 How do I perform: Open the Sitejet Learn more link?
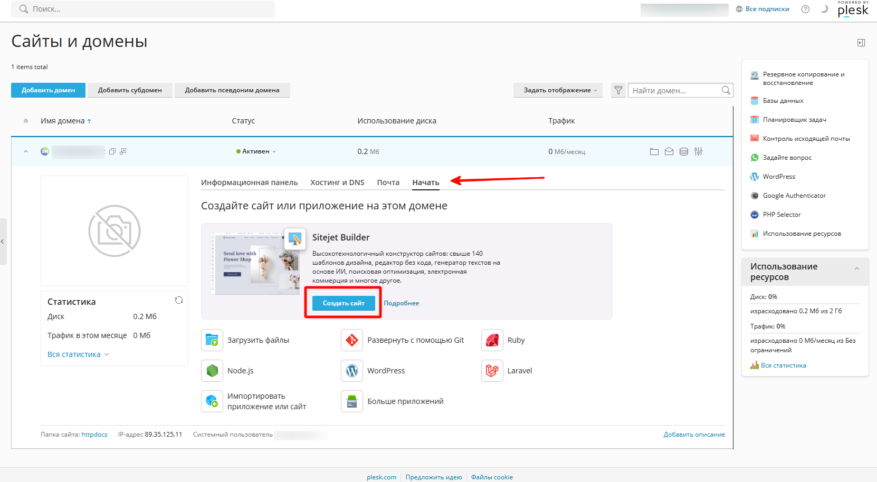[x=402, y=303]
